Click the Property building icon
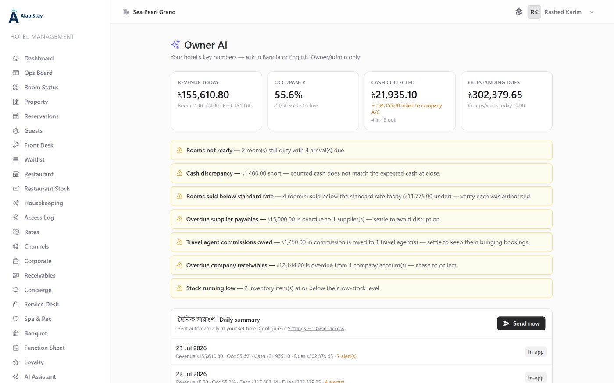 (16, 102)
